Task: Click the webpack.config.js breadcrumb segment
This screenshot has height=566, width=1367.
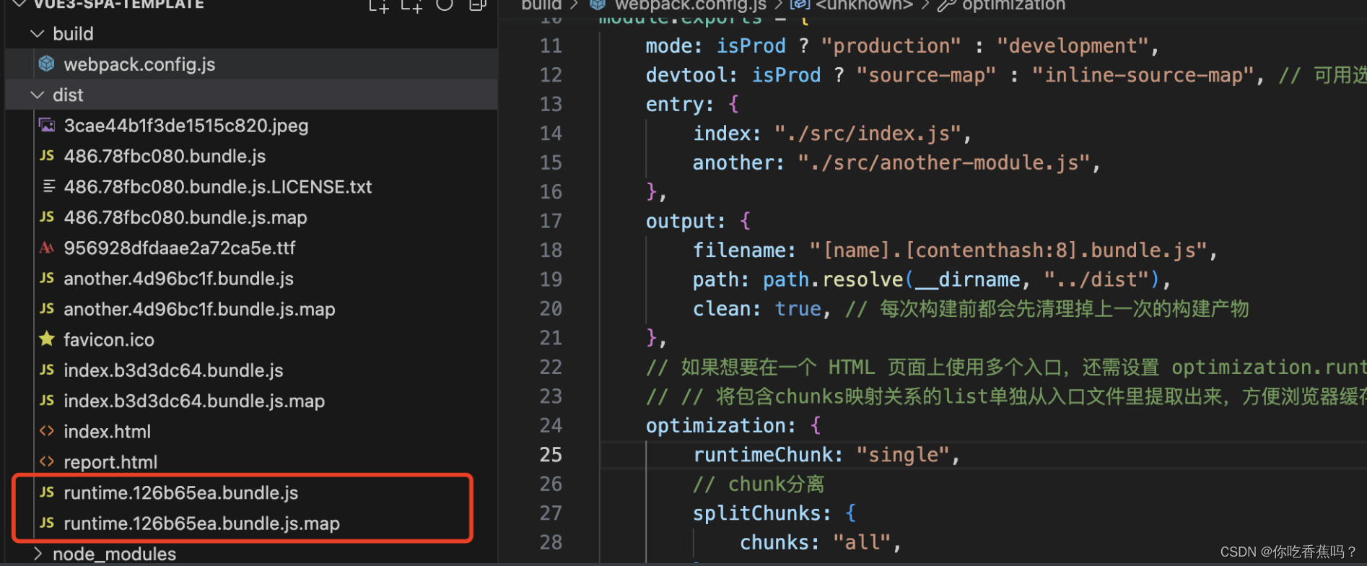Action: point(690,5)
